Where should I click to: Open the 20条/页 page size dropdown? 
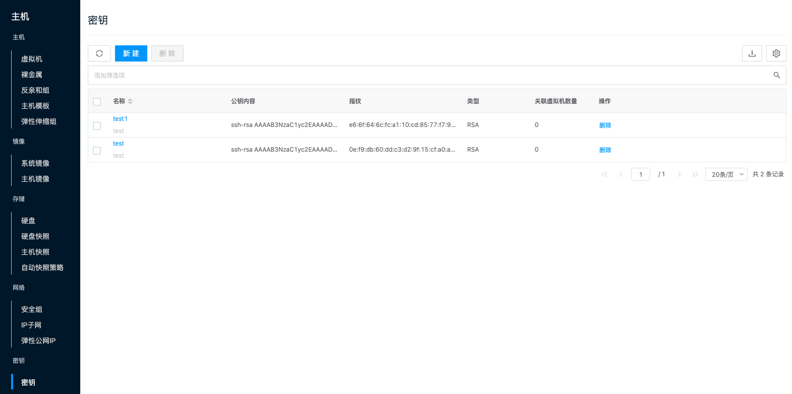(x=726, y=174)
